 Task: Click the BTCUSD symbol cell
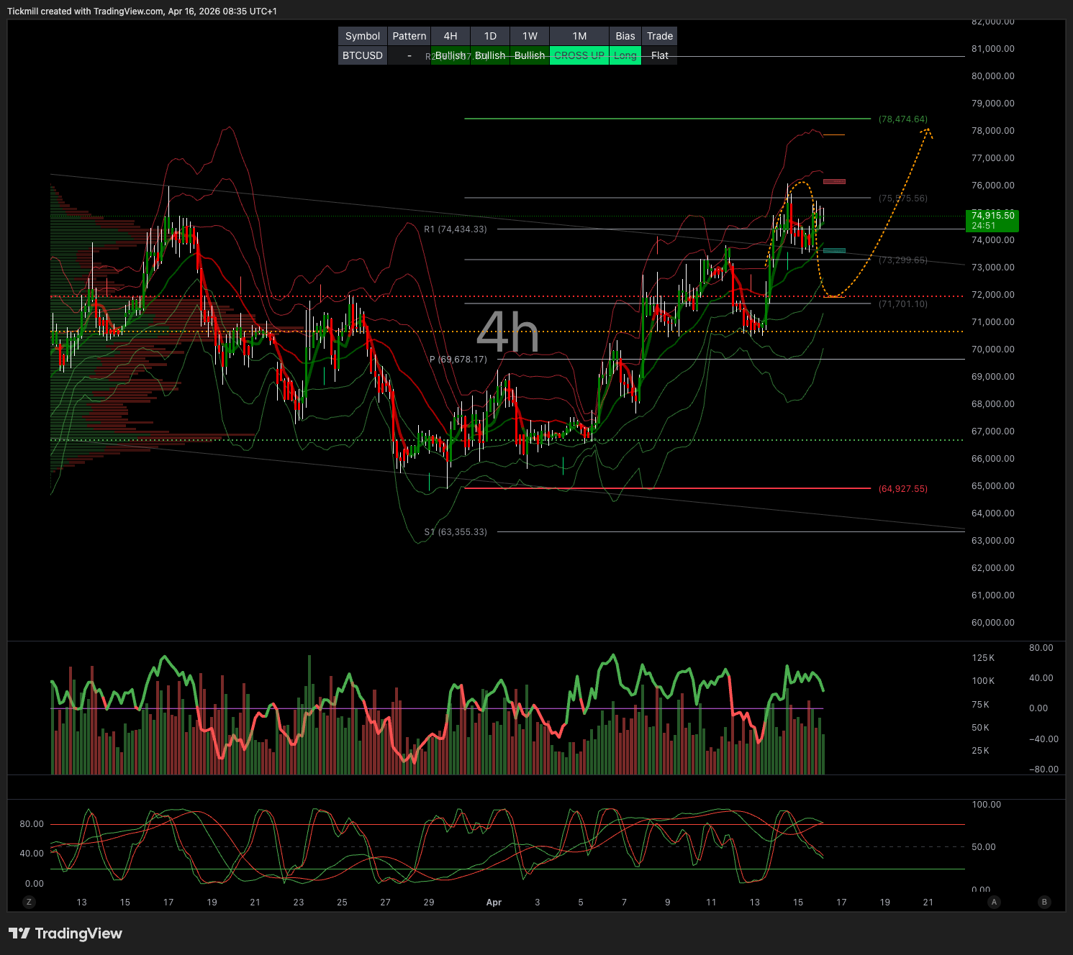[363, 55]
